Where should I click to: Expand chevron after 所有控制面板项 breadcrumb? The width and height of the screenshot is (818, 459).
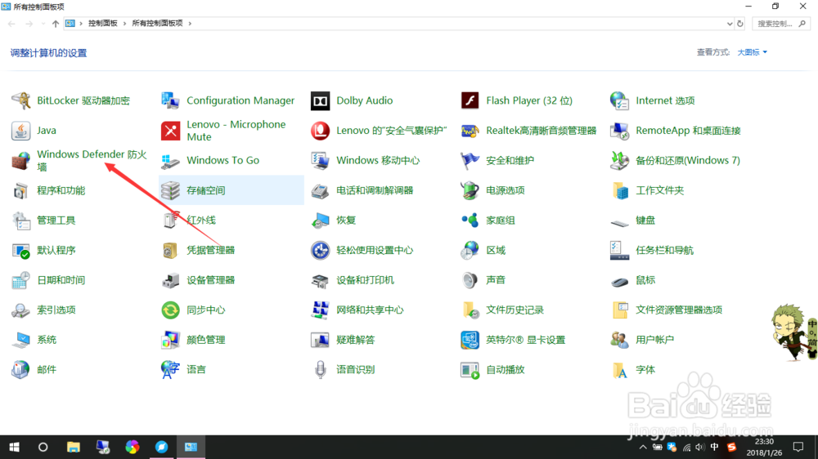point(190,24)
